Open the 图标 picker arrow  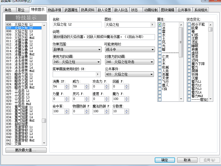(x=152, y=25)
